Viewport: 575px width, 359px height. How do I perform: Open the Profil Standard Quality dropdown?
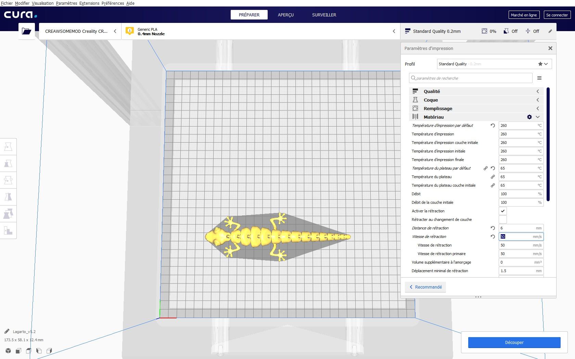tap(494, 64)
